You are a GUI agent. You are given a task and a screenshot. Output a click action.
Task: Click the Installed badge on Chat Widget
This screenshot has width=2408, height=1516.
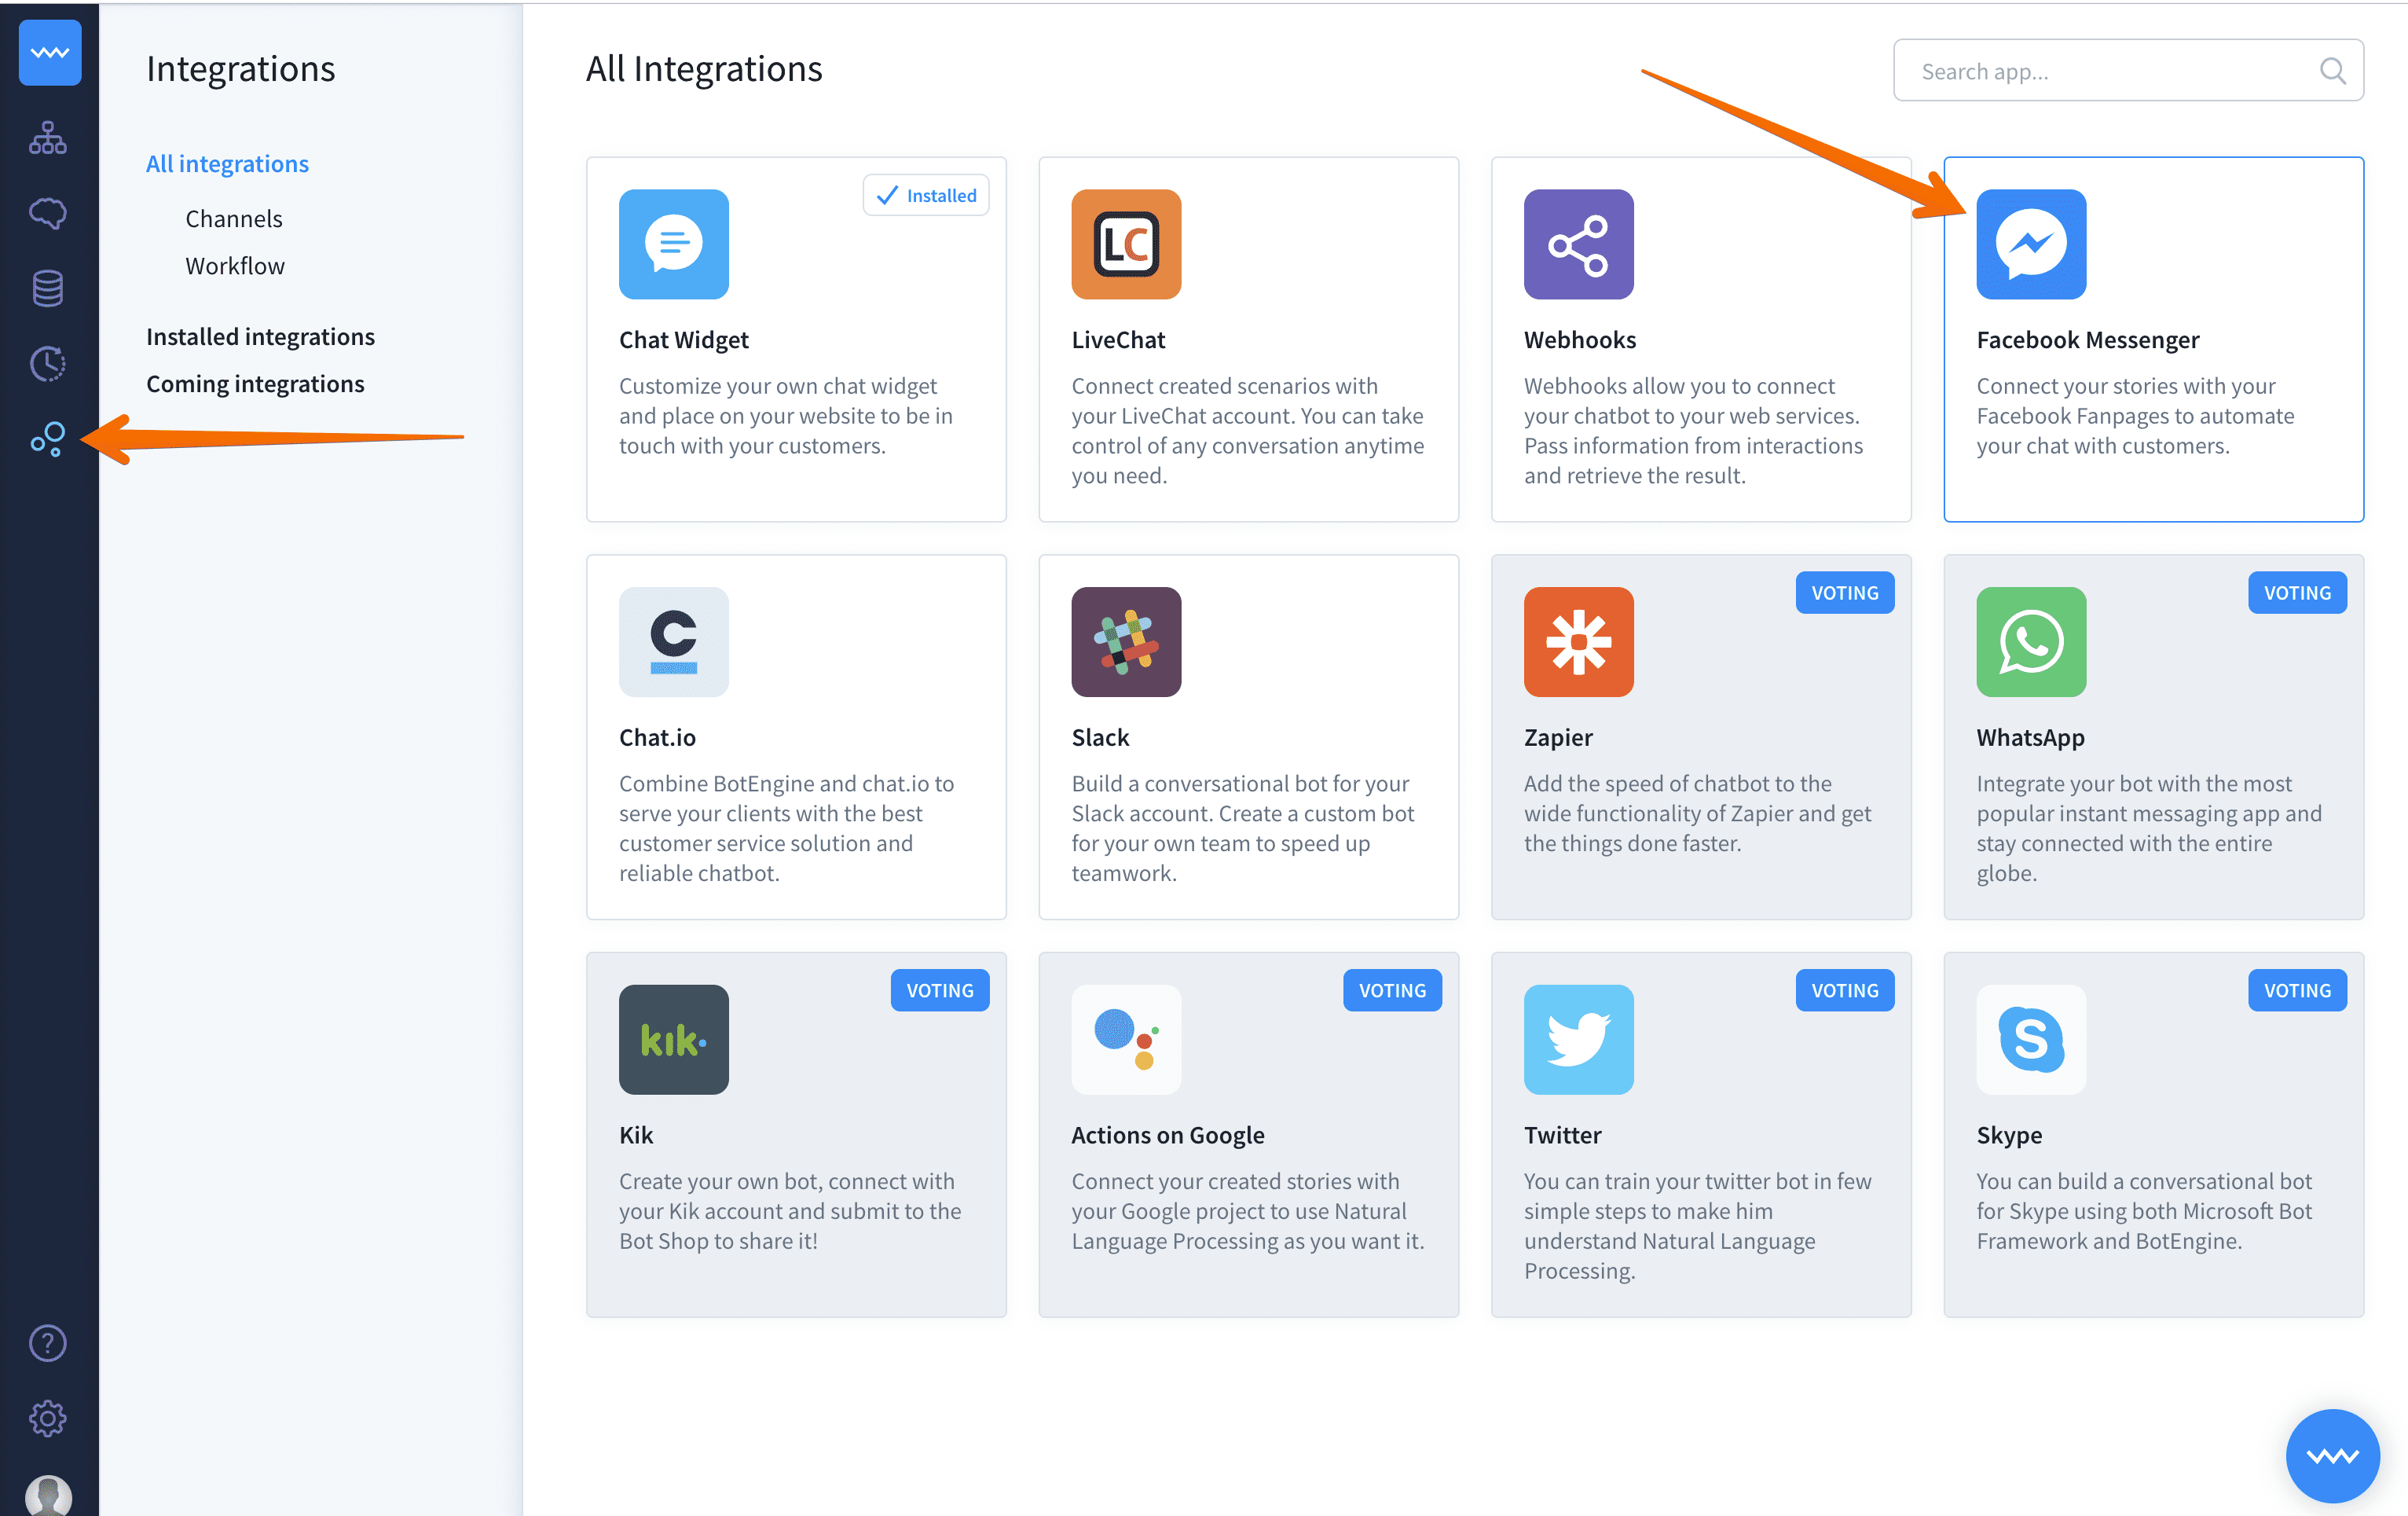pos(926,196)
